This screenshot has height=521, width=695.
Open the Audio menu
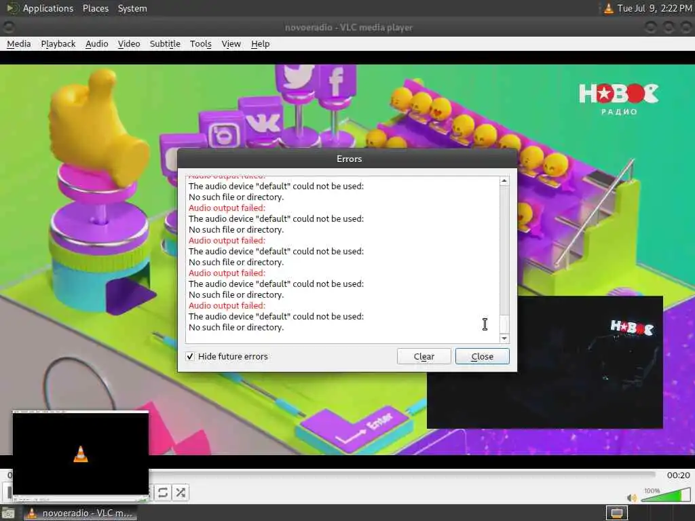(x=96, y=44)
